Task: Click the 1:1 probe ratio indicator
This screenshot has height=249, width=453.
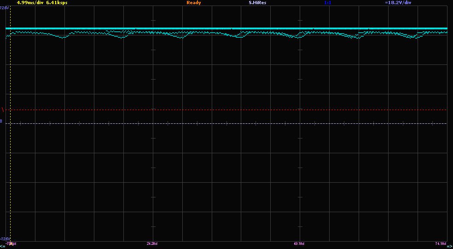Action: pos(328,3)
